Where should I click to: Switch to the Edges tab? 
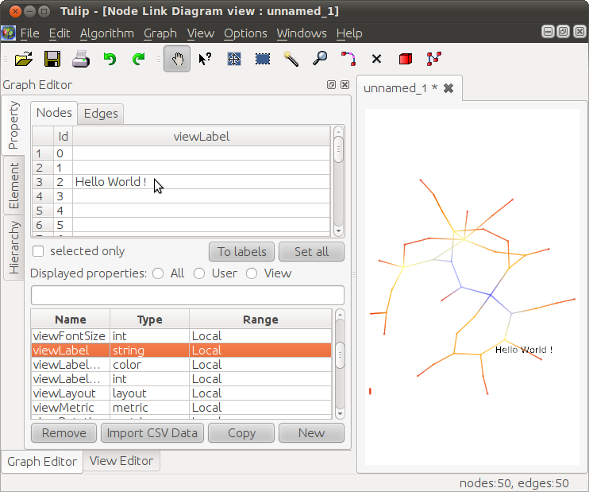tap(101, 114)
